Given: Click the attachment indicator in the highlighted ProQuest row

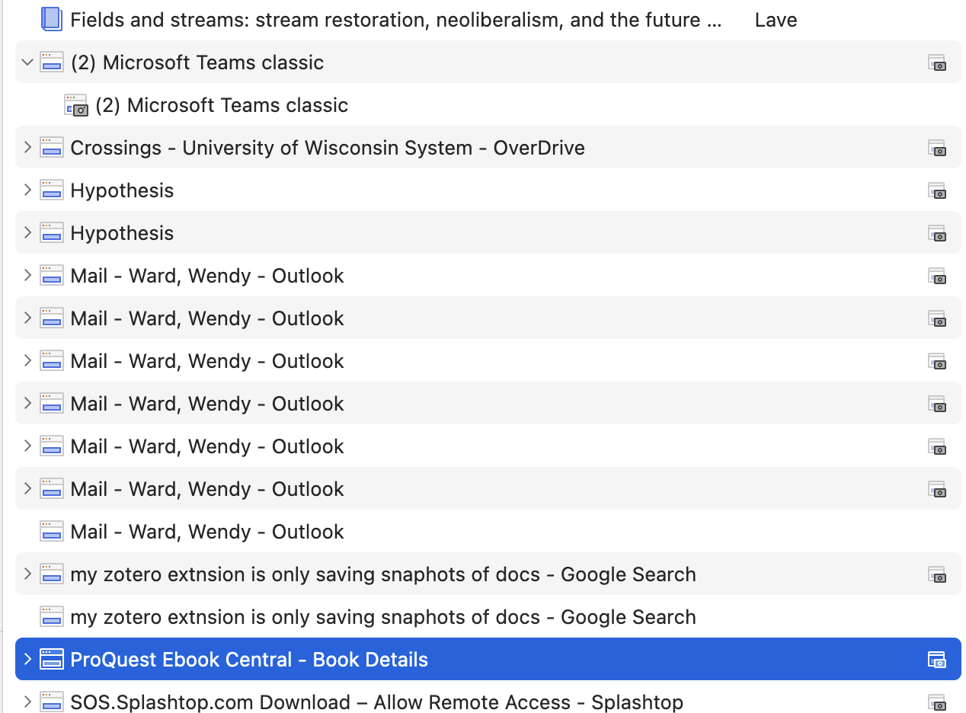Looking at the screenshot, I should pos(937,660).
